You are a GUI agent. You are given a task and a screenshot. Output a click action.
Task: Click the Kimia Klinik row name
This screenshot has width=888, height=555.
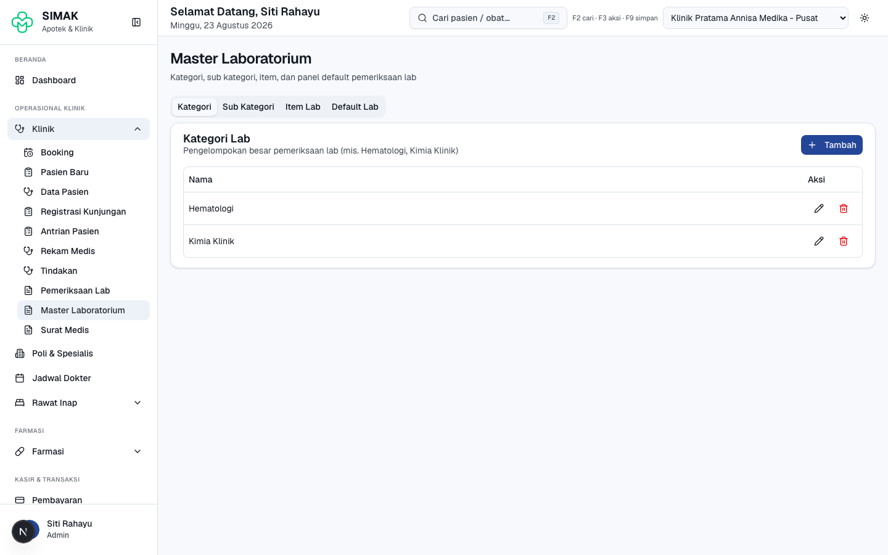pos(212,241)
